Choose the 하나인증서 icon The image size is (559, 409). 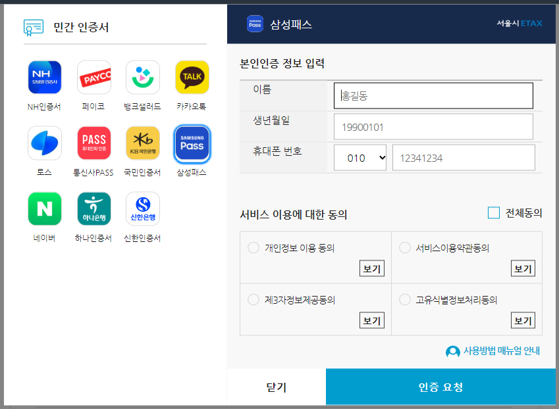click(93, 209)
